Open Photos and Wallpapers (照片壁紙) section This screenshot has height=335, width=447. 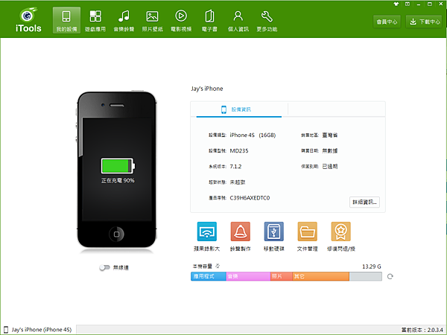click(152, 20)
